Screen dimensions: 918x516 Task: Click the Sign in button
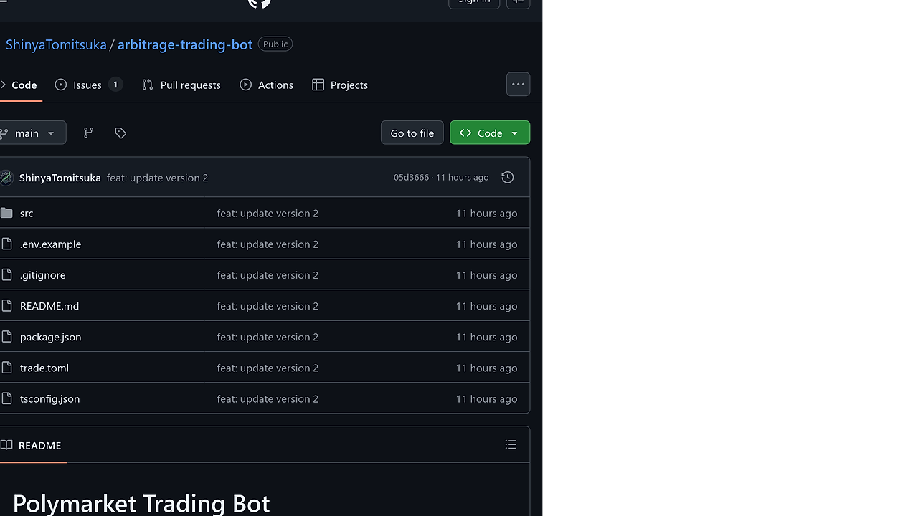pyautogui.click(x=474, y=2)
